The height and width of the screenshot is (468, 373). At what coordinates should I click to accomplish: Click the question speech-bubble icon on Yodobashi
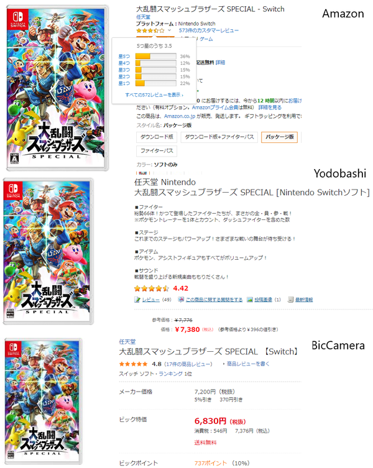point(181,300)
